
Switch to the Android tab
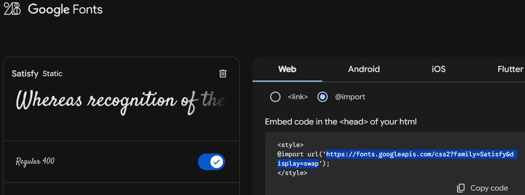[364, 69]
